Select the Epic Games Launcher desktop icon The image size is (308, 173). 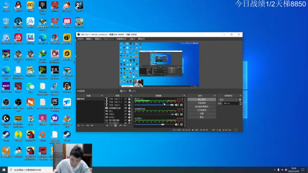point(55,105)
